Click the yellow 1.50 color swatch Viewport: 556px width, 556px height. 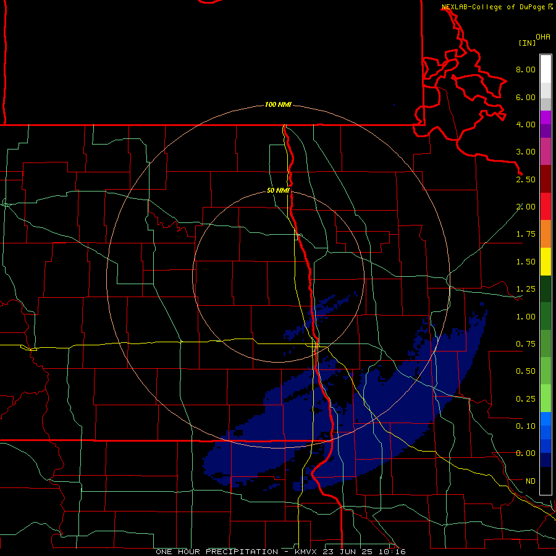545,262
